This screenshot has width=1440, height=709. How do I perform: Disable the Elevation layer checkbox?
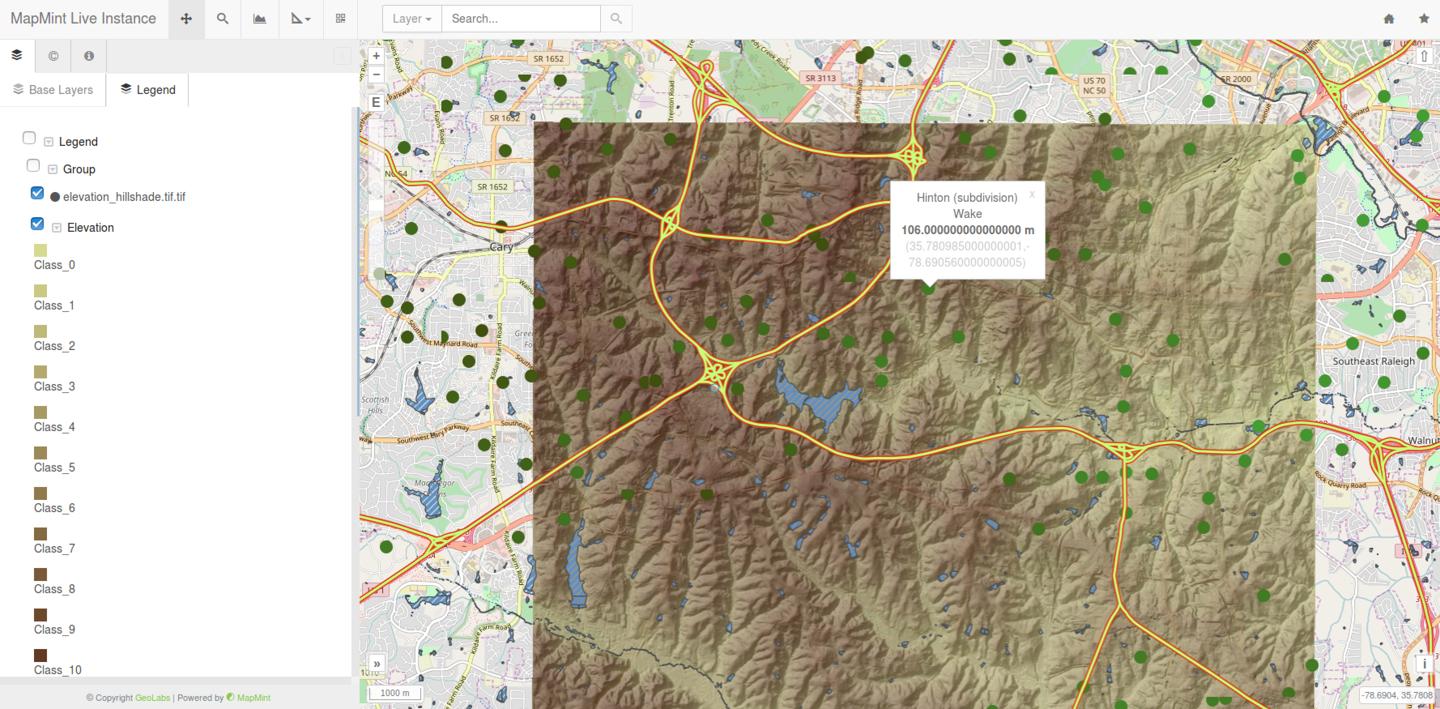(x=37, y=224)
